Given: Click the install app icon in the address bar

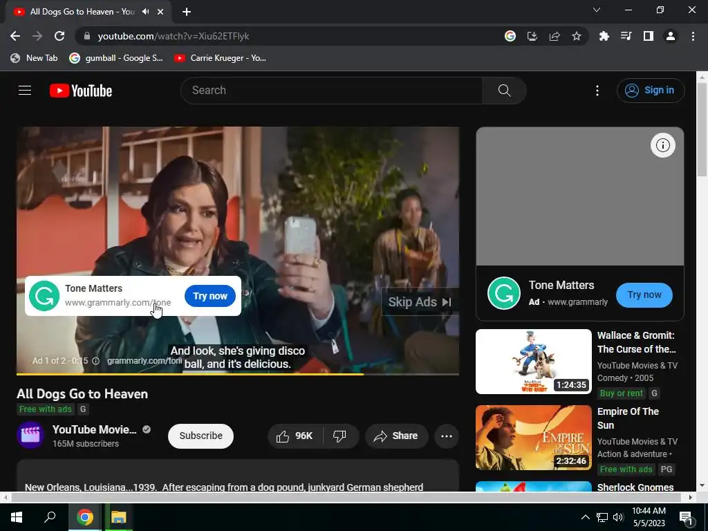Looking at the screenshot, I should pyautogui.click(x=532, y=36).
